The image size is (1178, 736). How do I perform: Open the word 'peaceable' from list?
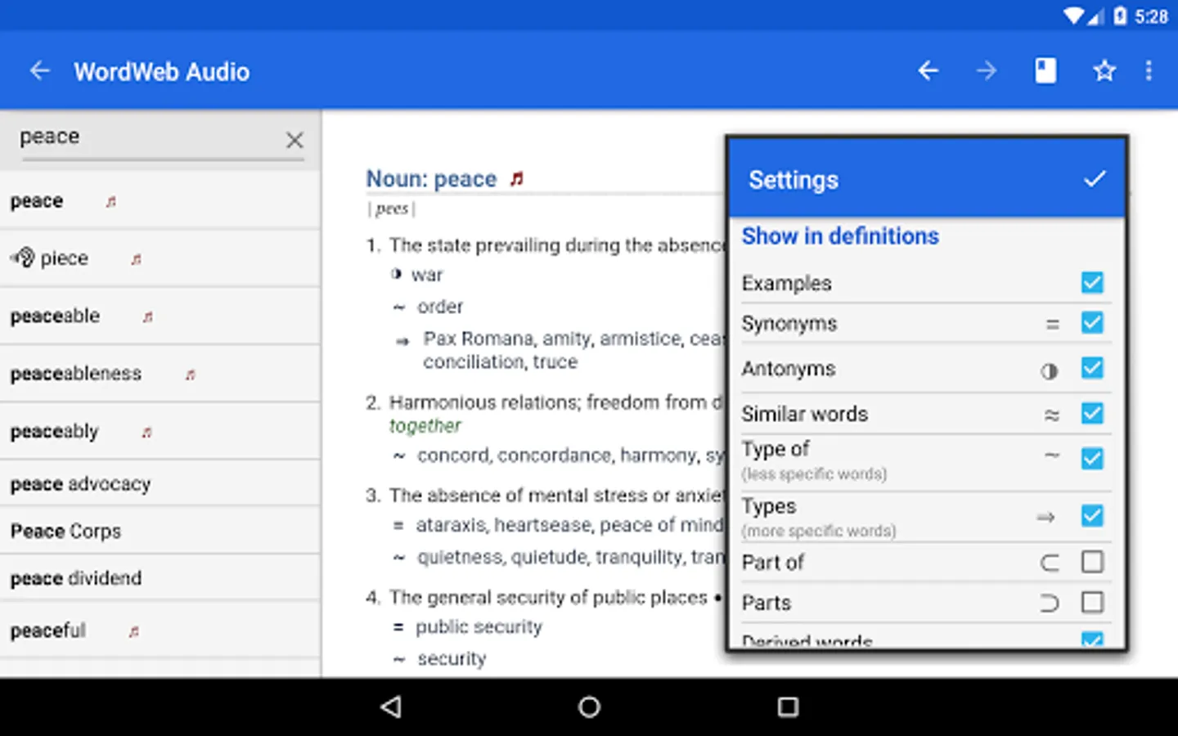[160, 316]
